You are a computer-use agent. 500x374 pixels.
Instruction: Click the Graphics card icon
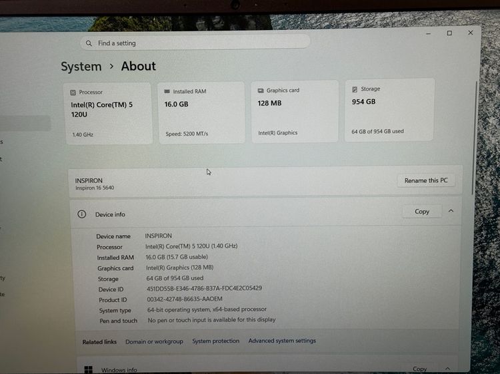pos(261,91)
